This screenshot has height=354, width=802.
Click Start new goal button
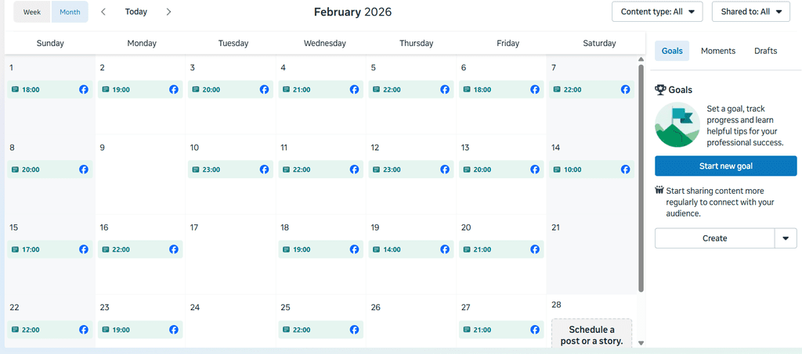725,166
